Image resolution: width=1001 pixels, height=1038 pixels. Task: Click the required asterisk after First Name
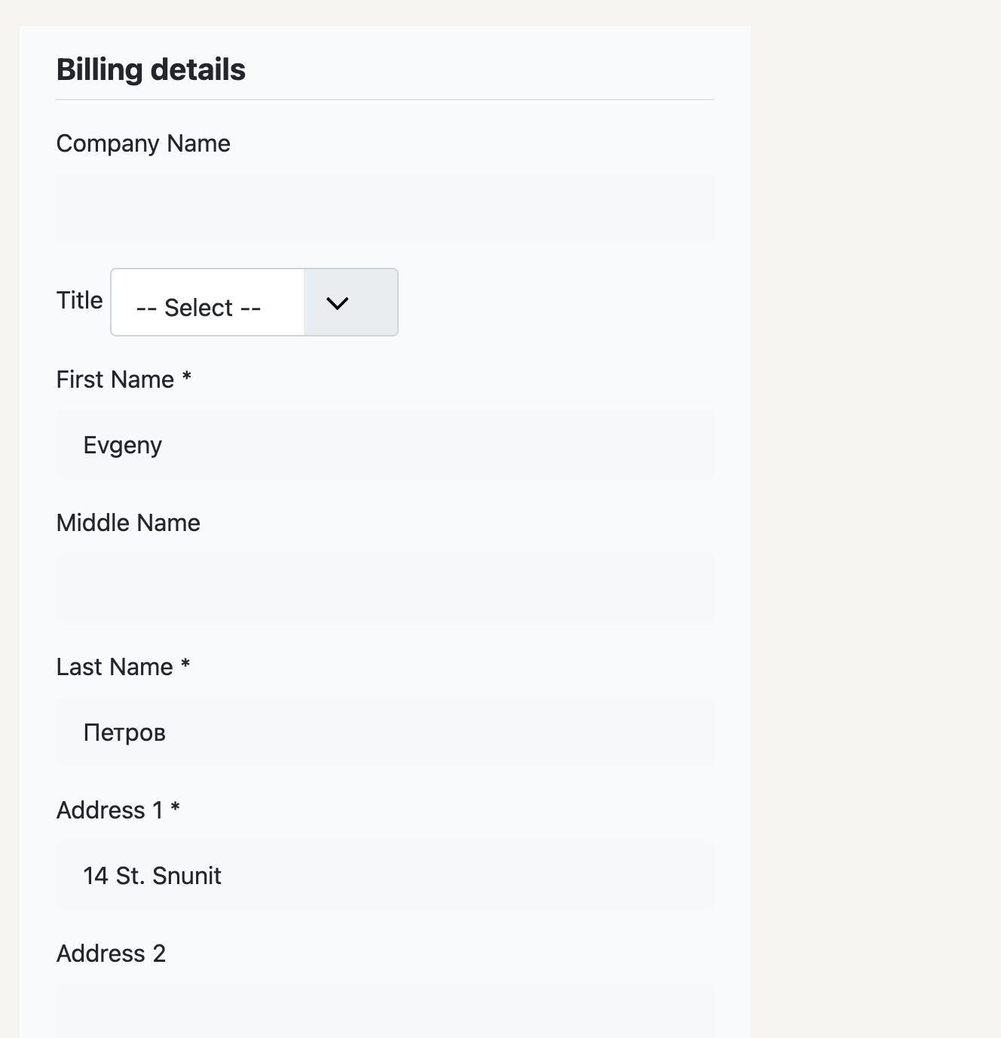(187, 376)
